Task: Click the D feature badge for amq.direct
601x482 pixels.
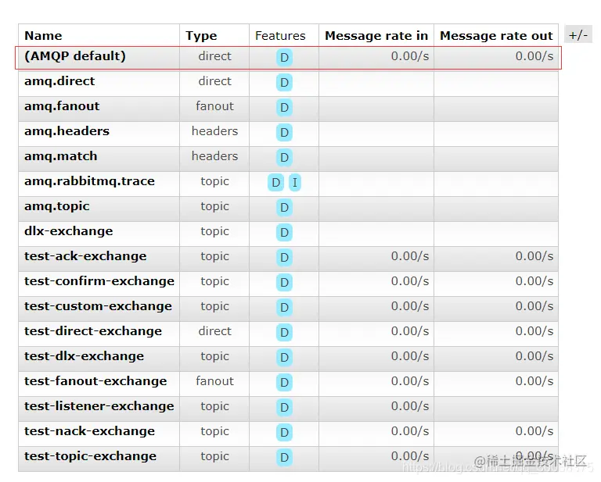Action: point(284,83)
